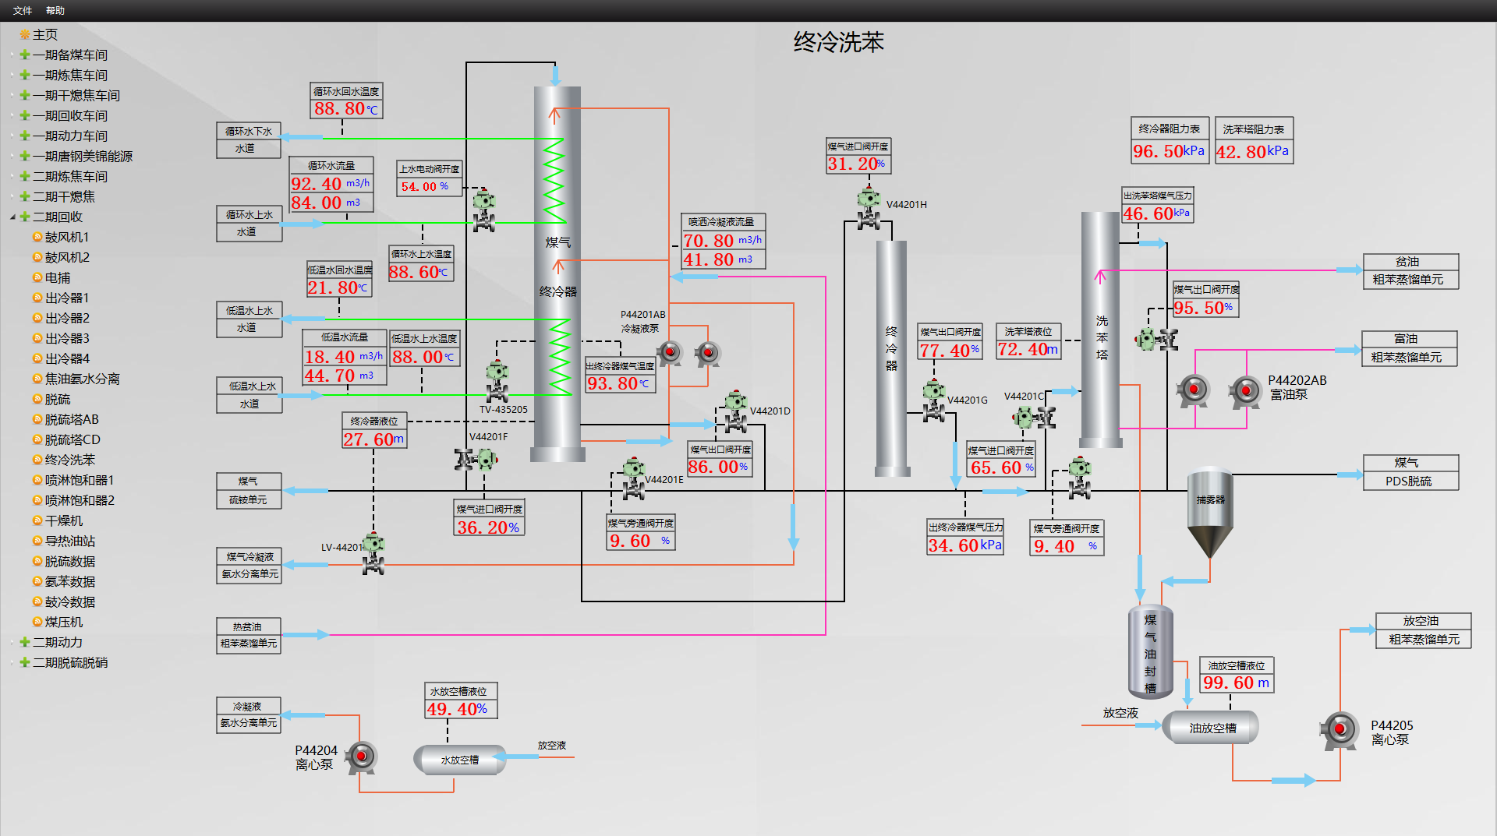
Task: Click the LV-44201 level valve icon
Action: click(x=373, y=553)
